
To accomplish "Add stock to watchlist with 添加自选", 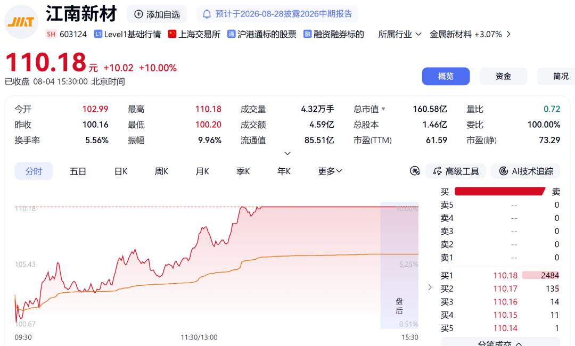I will click(x=157, y=14).
